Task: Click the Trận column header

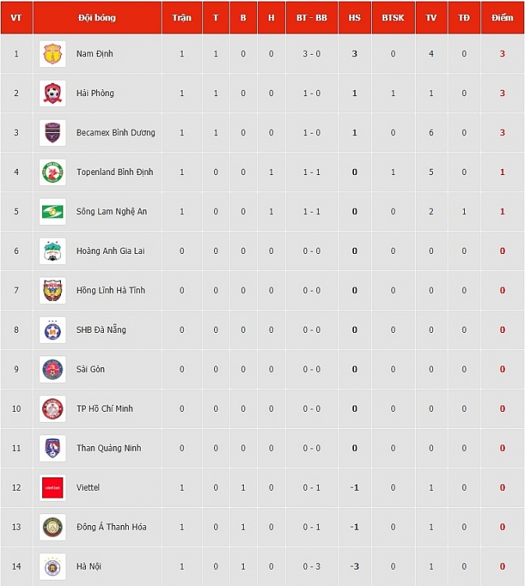Action: coord(182,17)
